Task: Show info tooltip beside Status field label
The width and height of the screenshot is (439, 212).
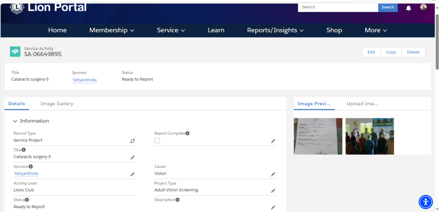Action: coord(27,200)
